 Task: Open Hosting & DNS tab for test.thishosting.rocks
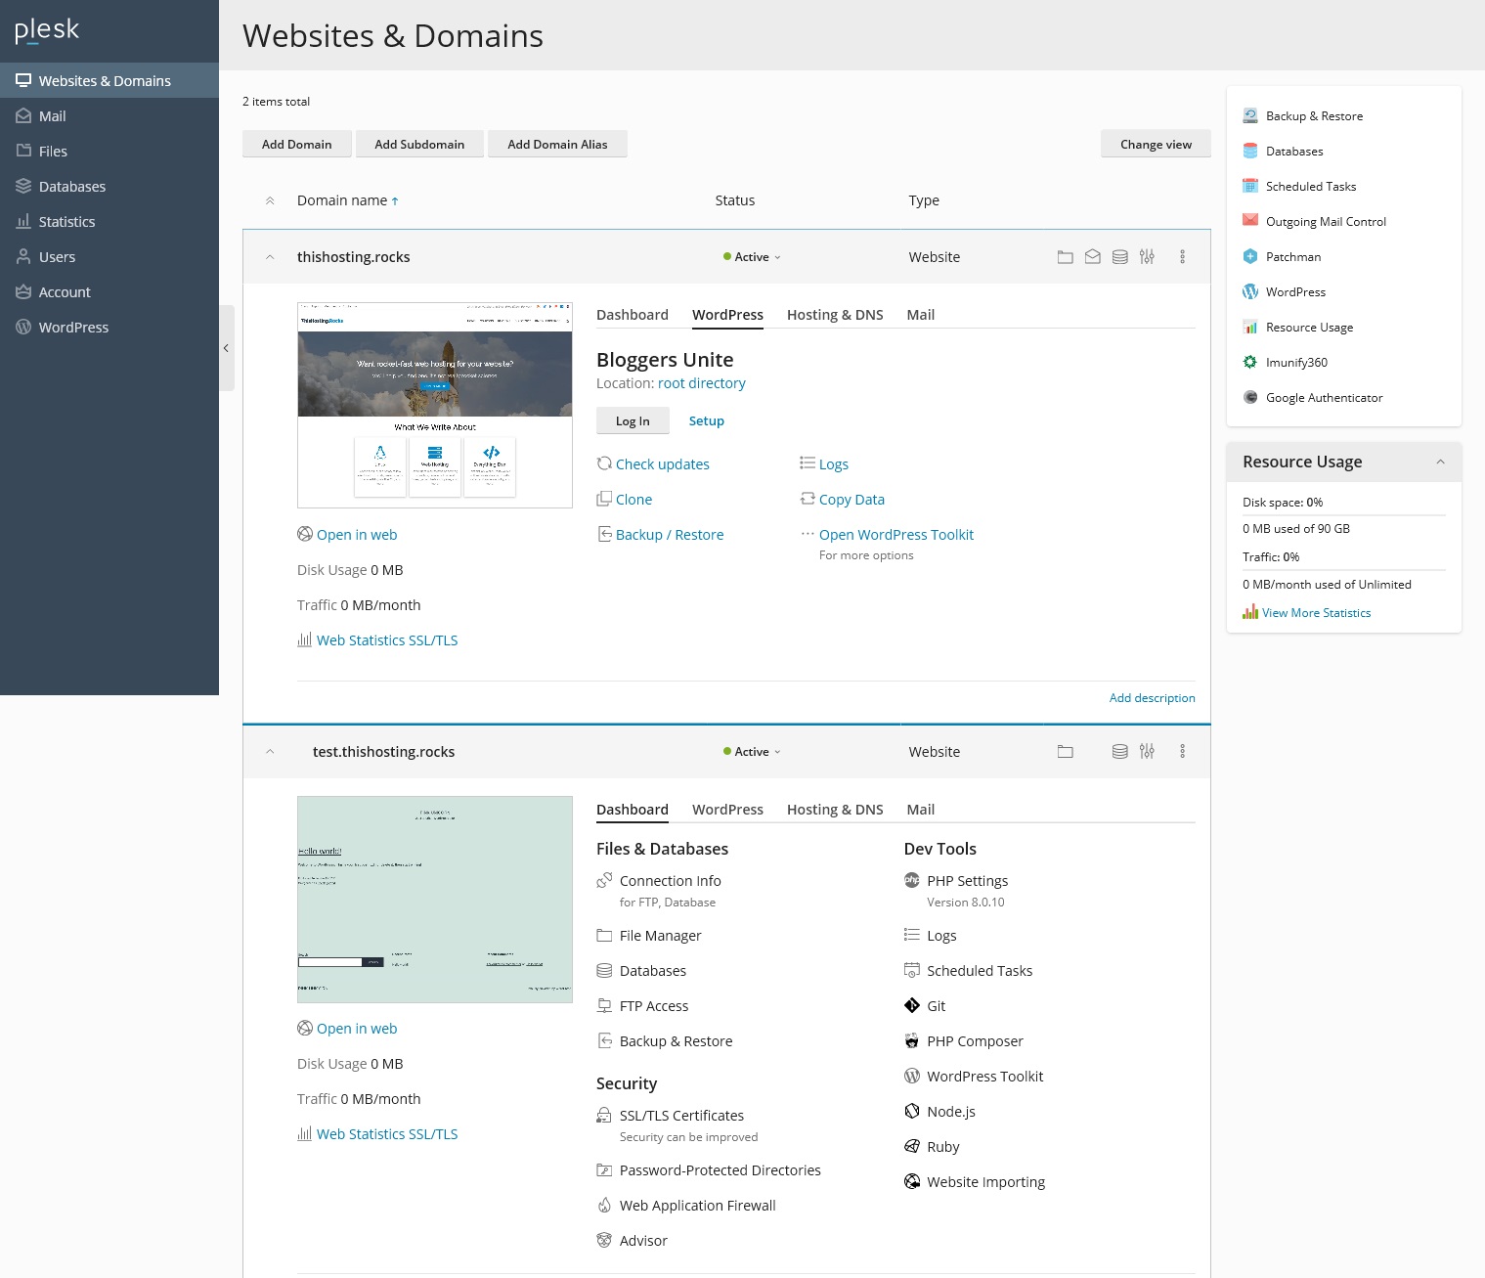pyautogui.click(x=835, y=810)
